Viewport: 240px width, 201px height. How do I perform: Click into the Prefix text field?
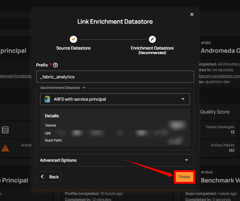click(x=115, y=77)
